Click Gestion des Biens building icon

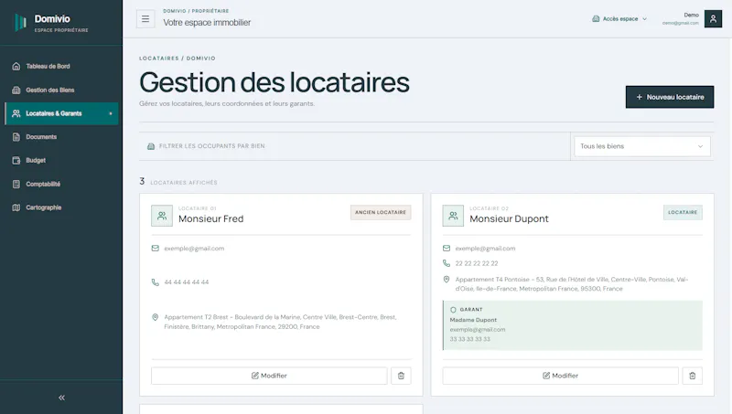tap(16, 90)
